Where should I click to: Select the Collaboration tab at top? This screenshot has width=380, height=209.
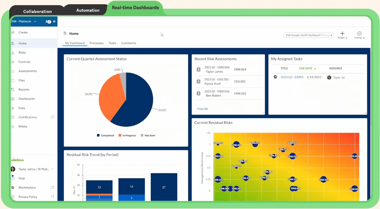[x=37, y=11]
